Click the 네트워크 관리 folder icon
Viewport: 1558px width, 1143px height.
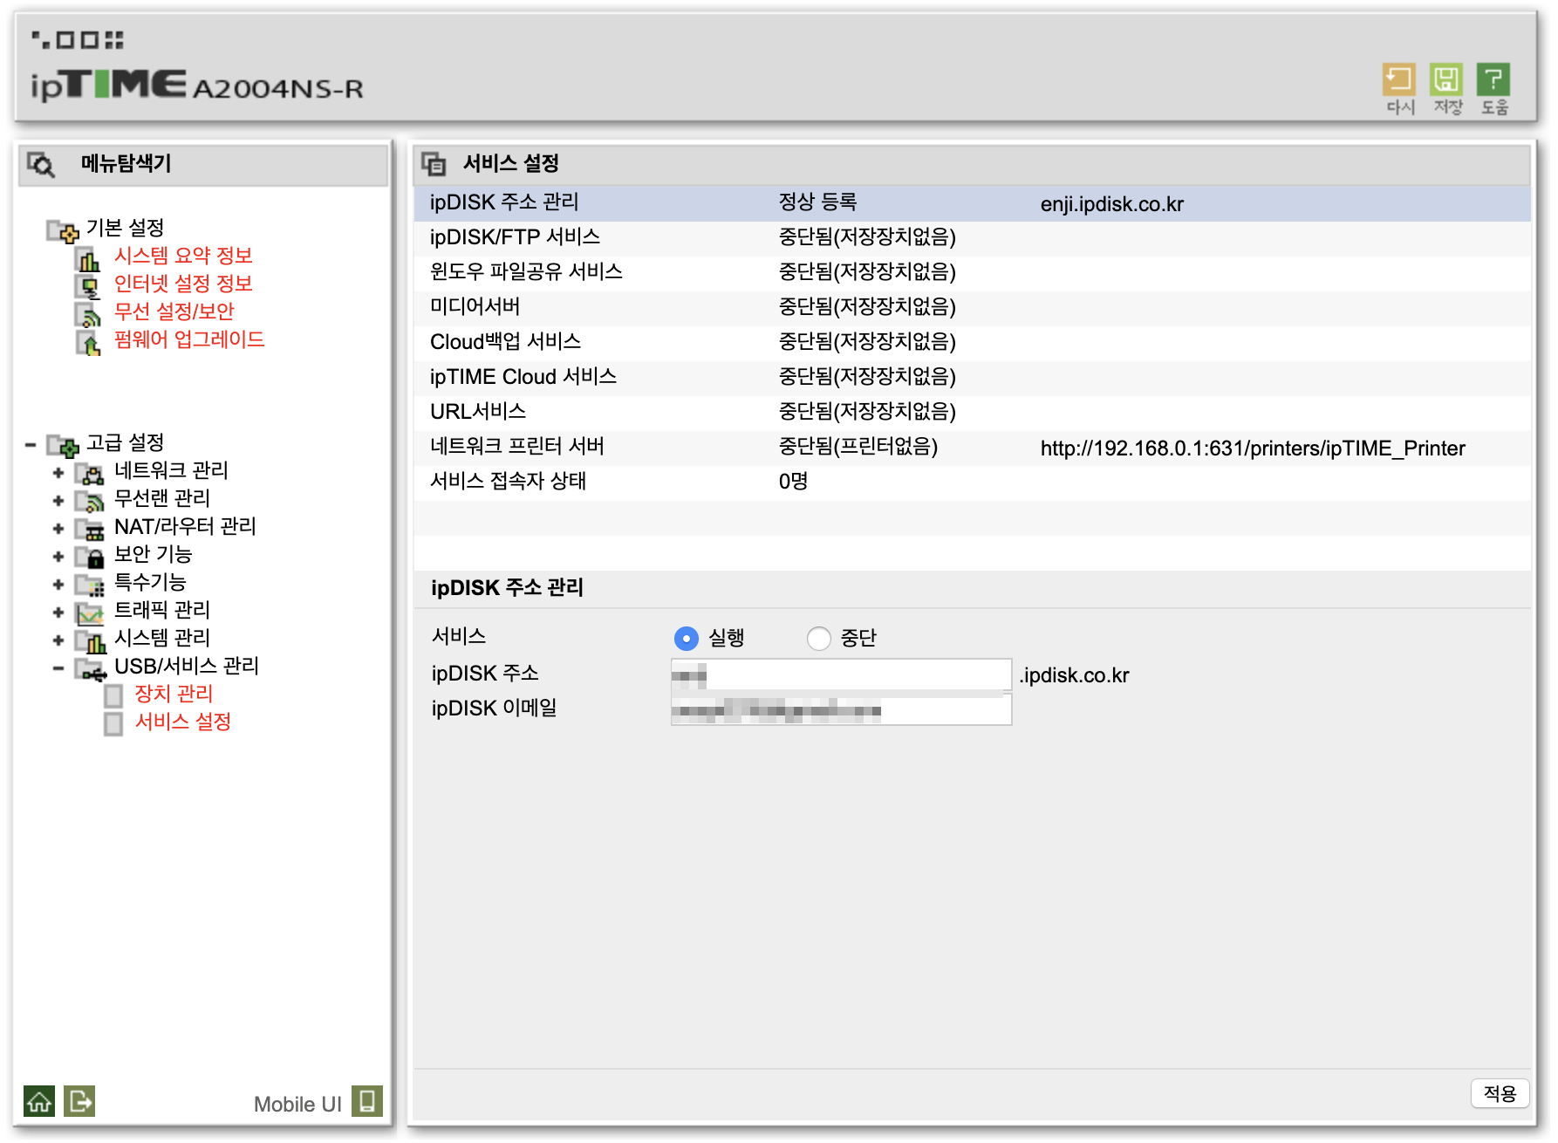[x=90, y=474]
